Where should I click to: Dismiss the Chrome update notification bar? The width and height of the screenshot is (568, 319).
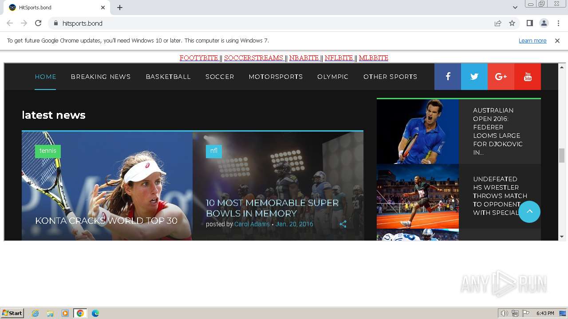557,41
